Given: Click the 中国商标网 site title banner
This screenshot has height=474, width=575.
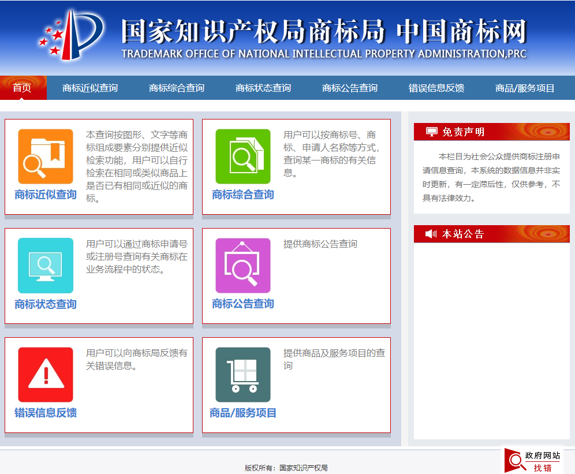Looking at the screenshot, I should pyautogui.click(x=462, y=32).
